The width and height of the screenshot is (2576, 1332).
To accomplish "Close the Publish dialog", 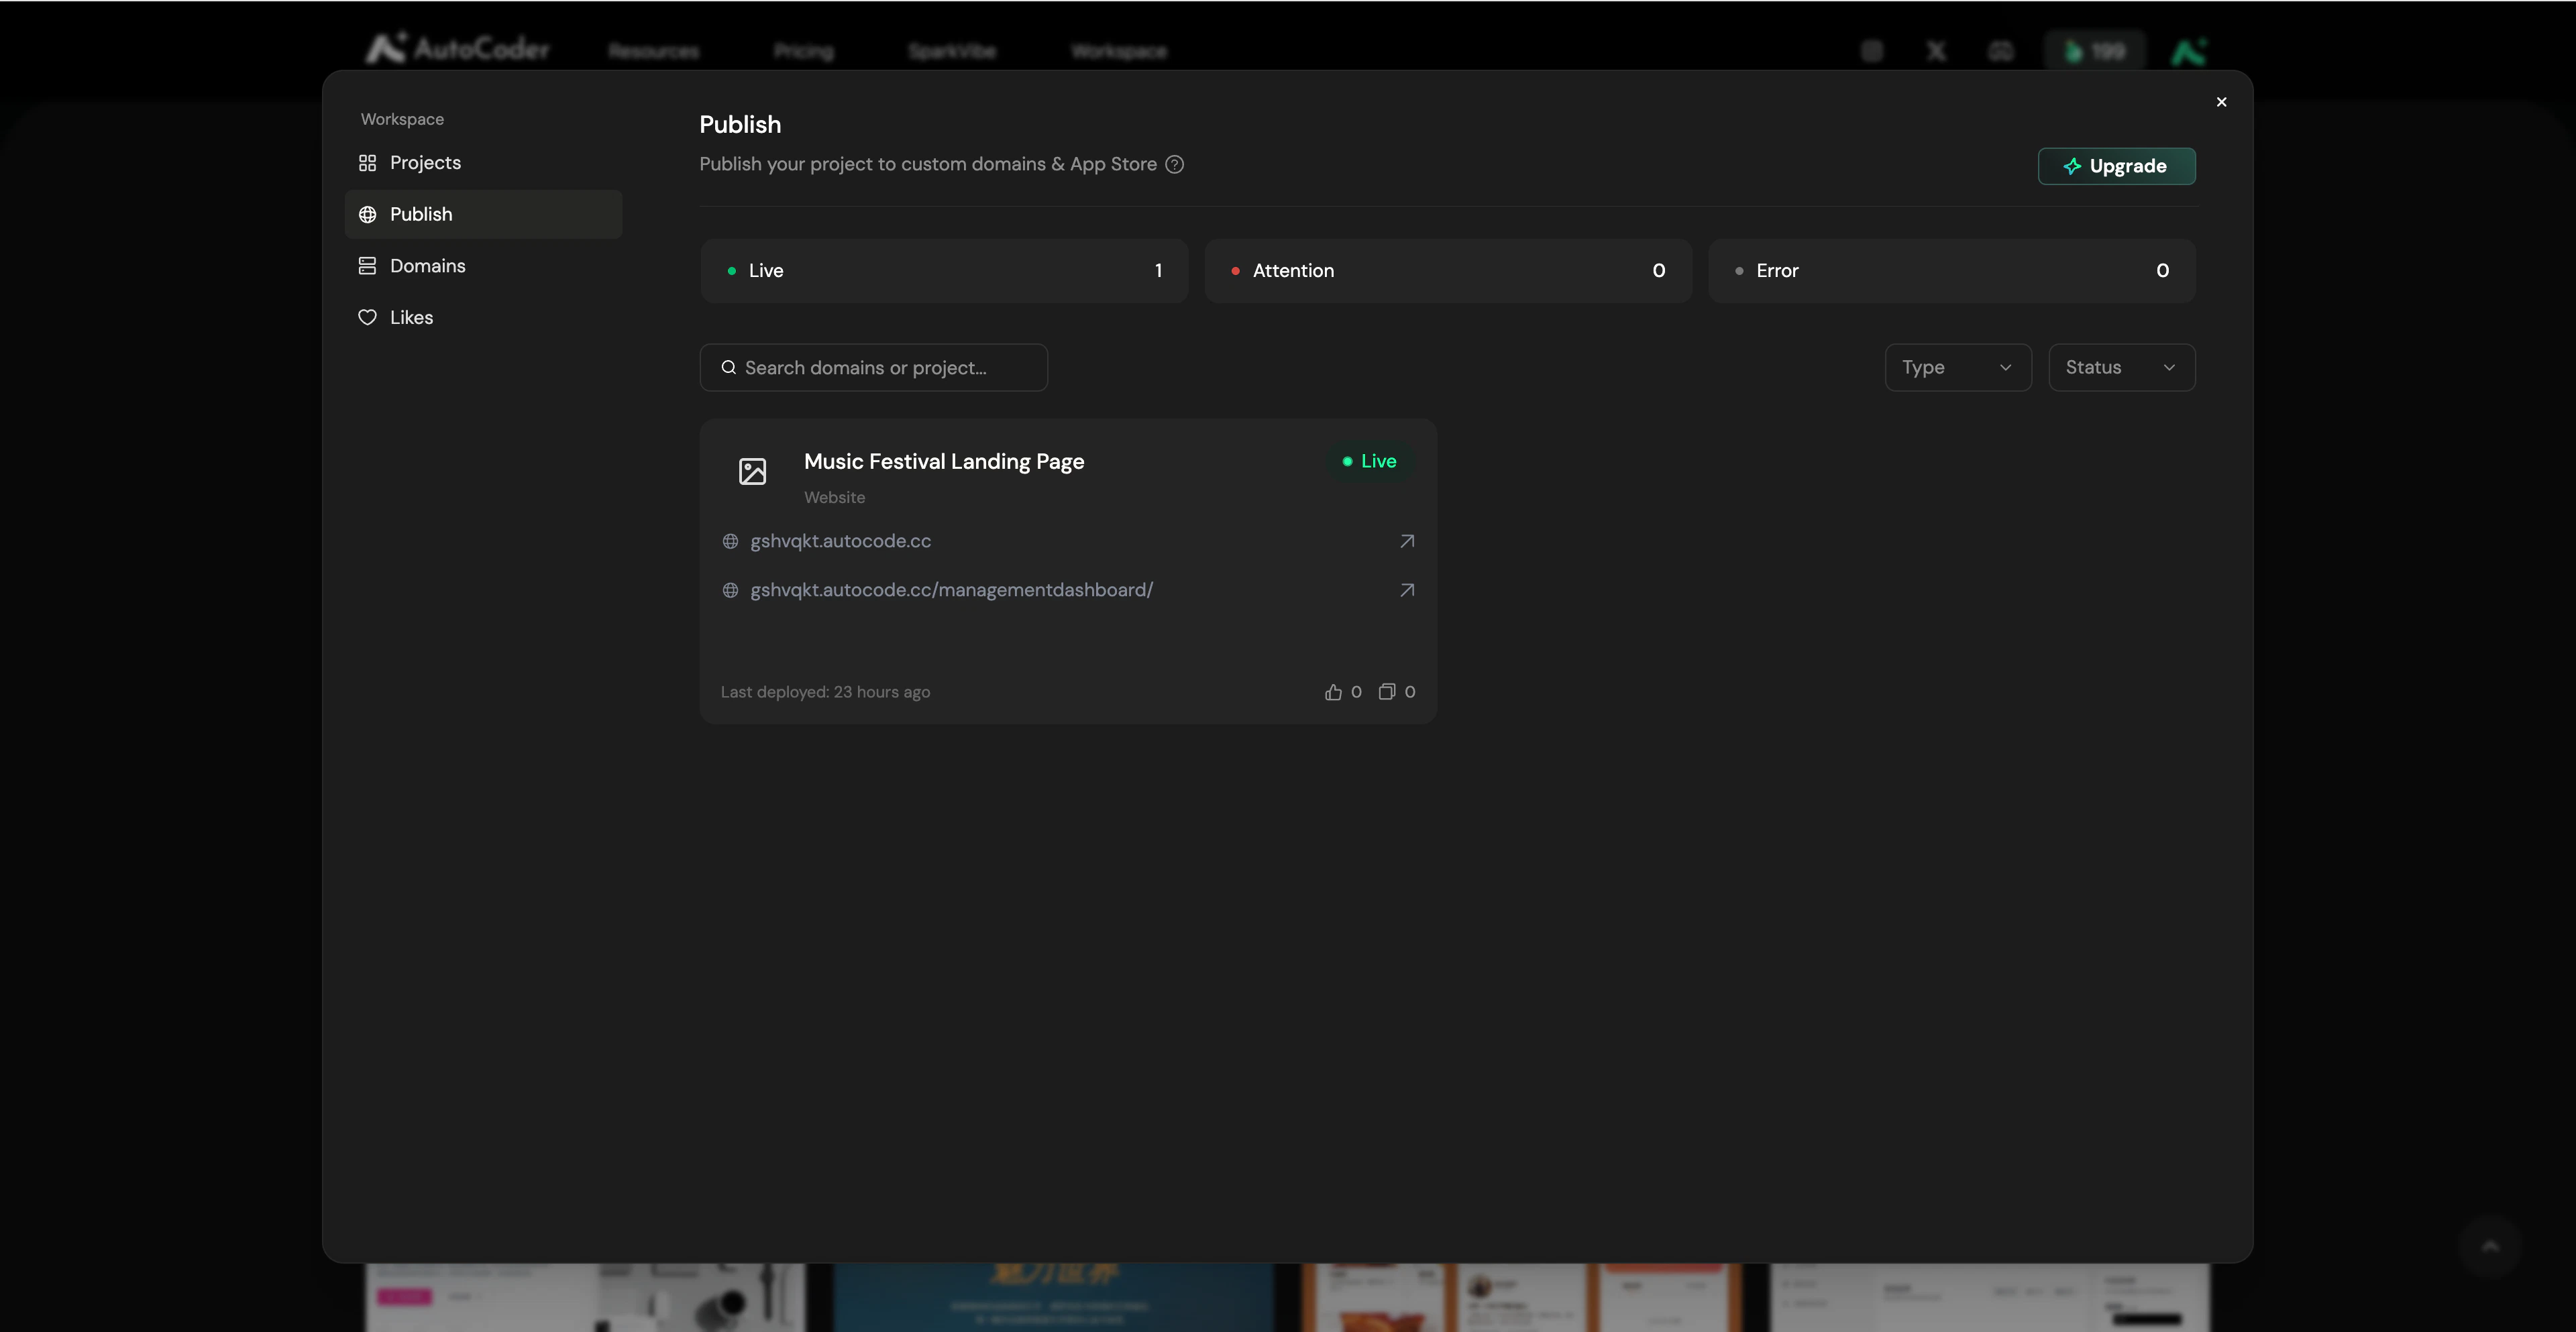I will pos(2221,102).
